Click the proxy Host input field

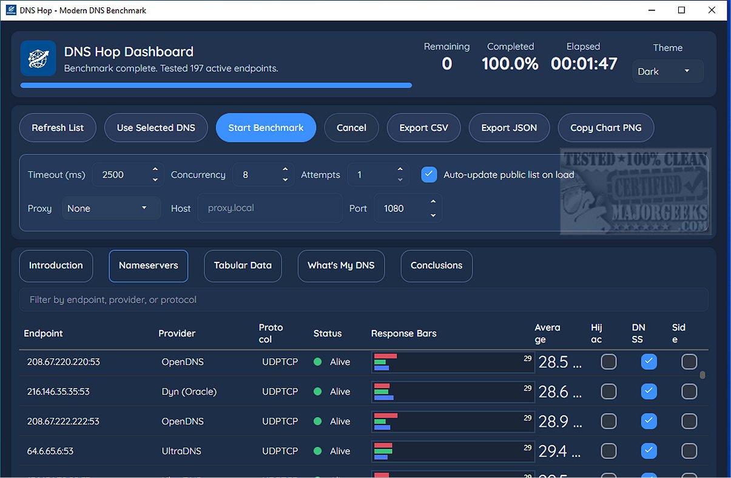tap(270, 208)
